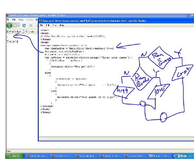Click the third system tray icon
Viewport: 194px width, 166px height.
click(181, 156)
